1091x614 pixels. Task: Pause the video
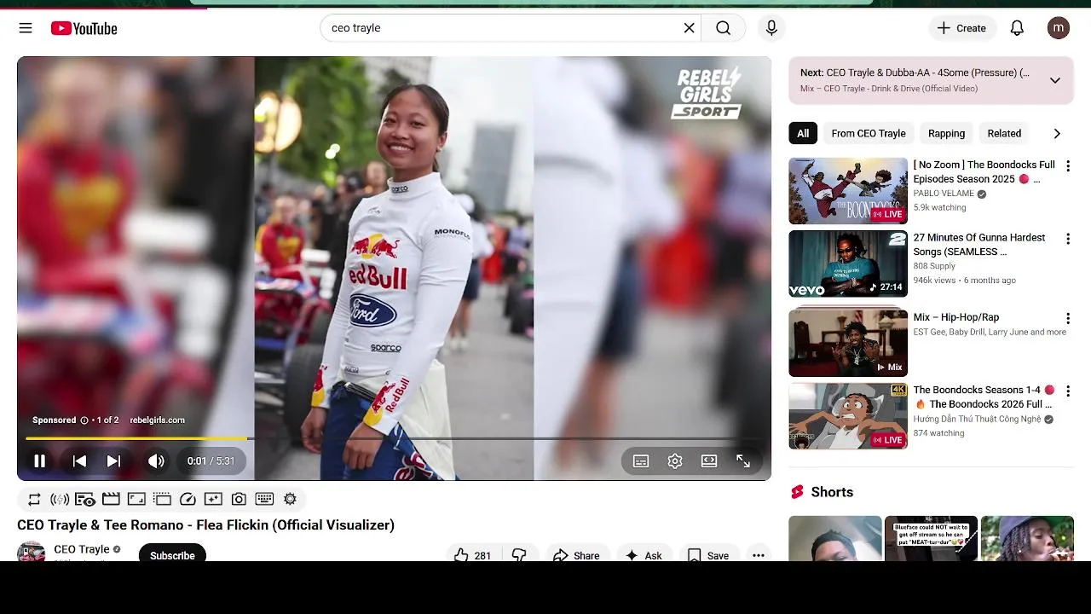[39, 460]
